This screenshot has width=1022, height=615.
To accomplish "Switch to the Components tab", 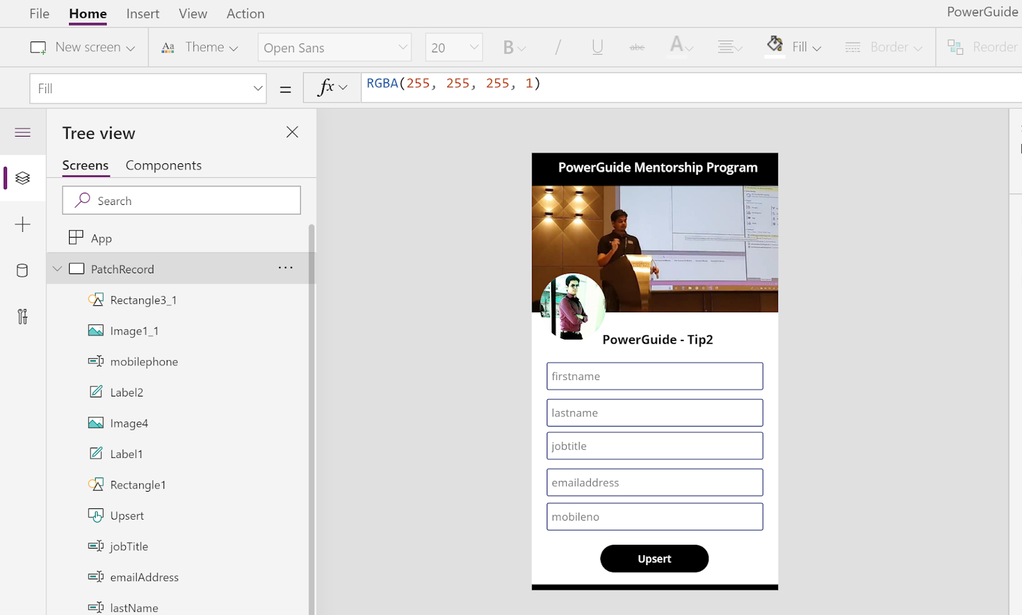I will pos(164,165).
